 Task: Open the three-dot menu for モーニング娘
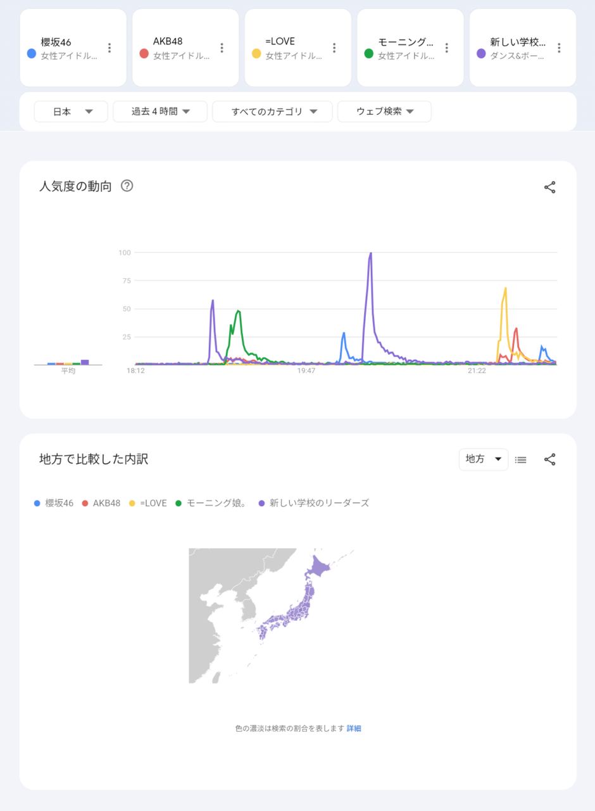tap(447, 48)
